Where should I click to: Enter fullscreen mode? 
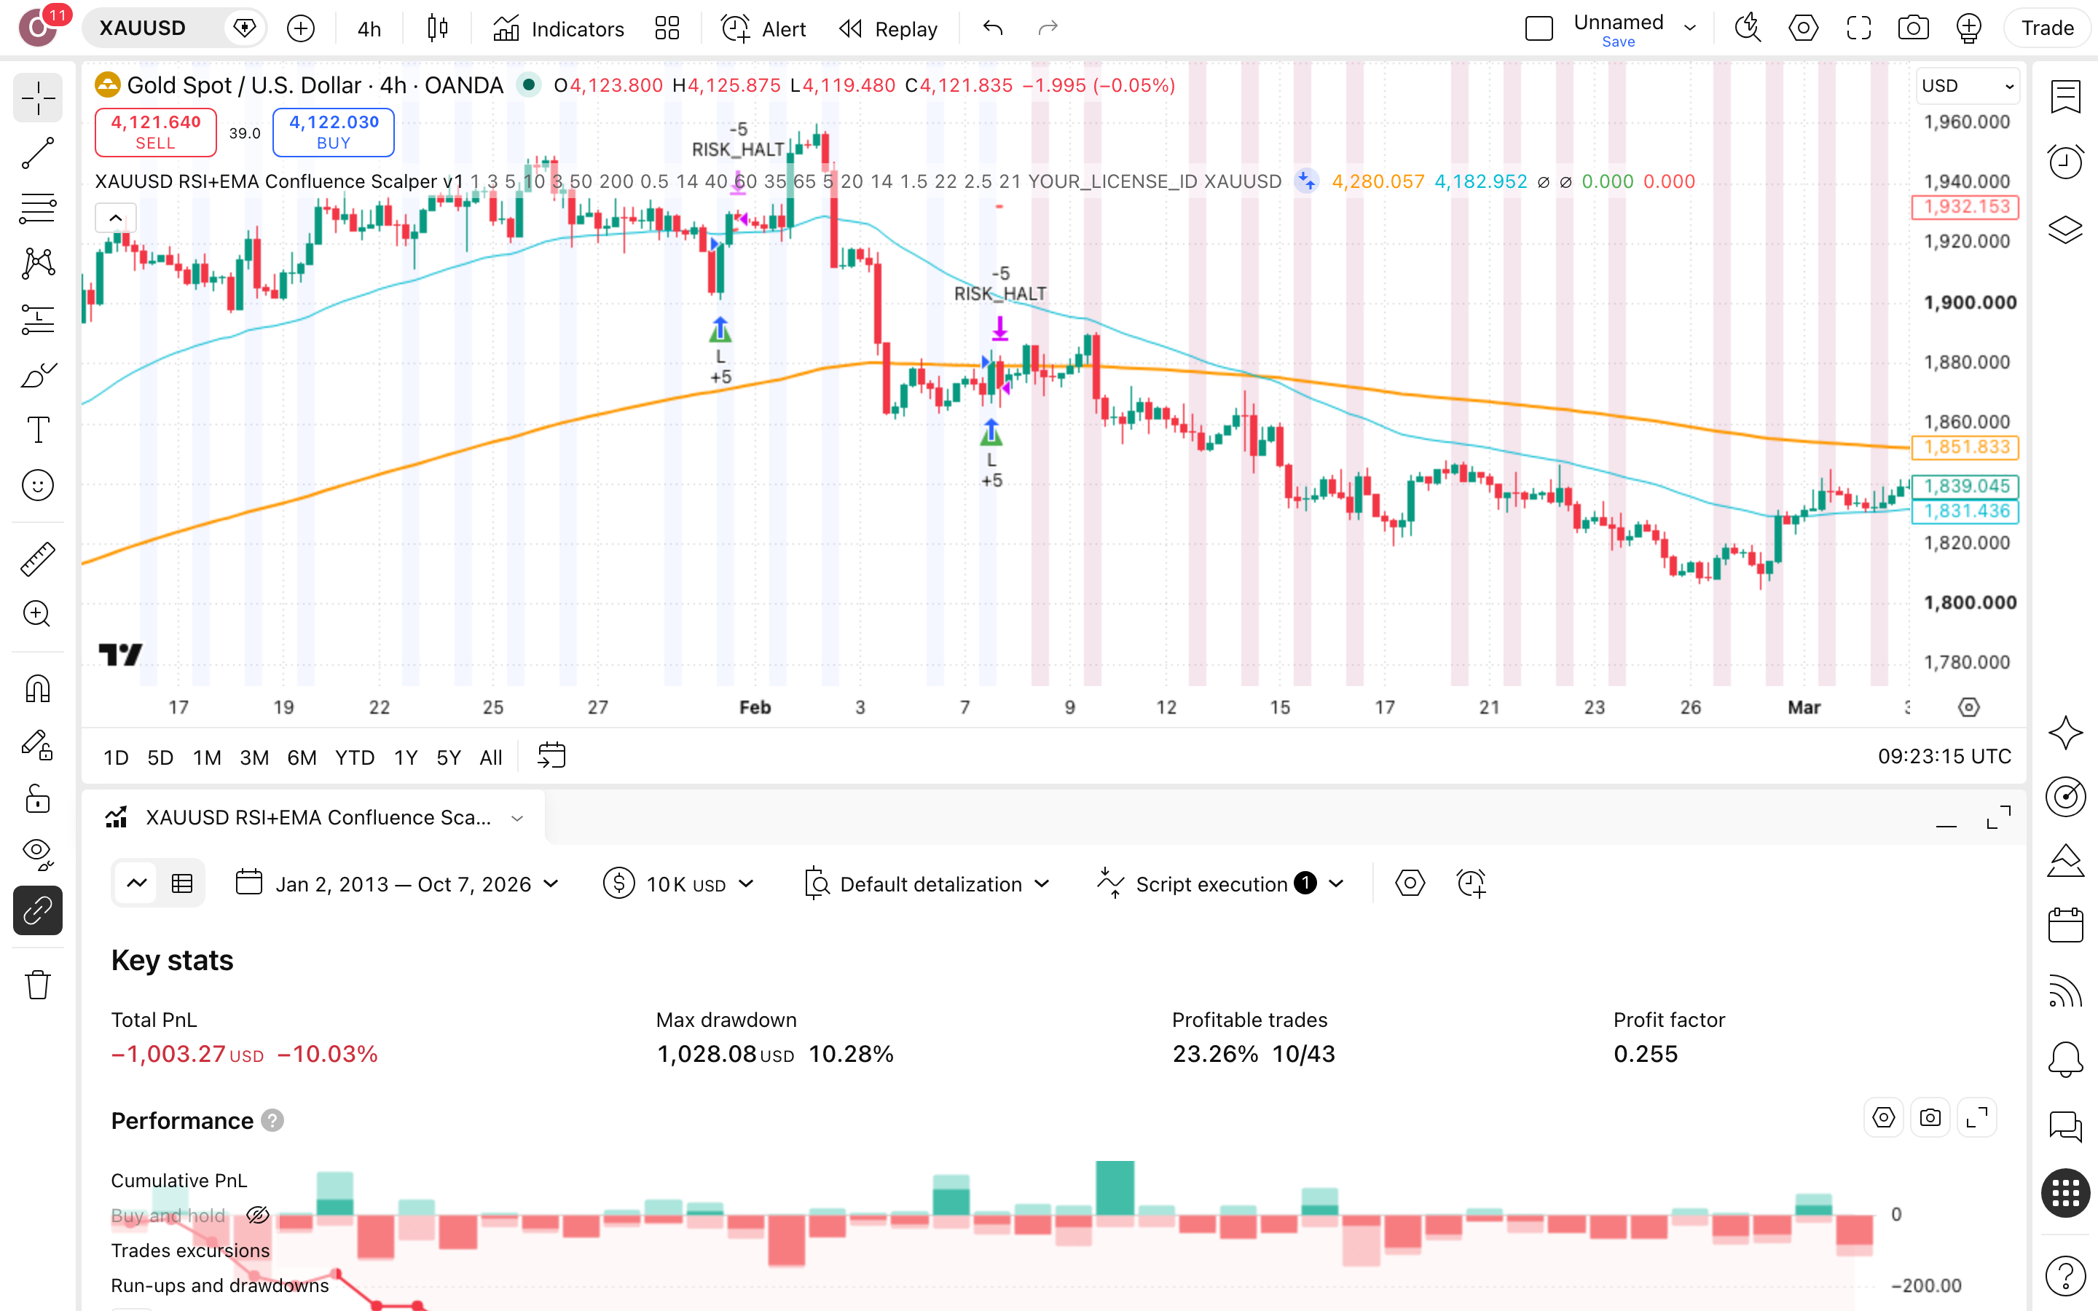point(1858,28)
